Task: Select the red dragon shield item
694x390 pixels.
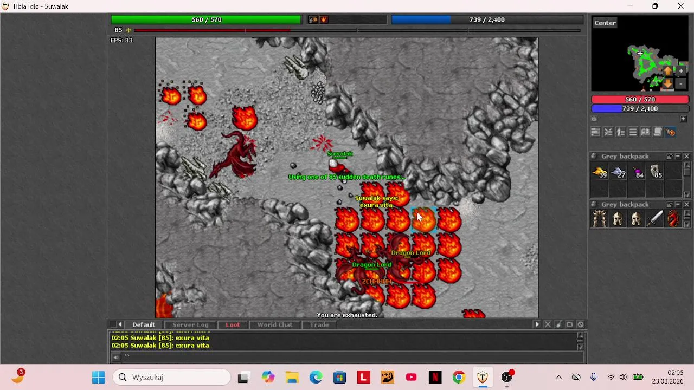Action: click(673, 219)
